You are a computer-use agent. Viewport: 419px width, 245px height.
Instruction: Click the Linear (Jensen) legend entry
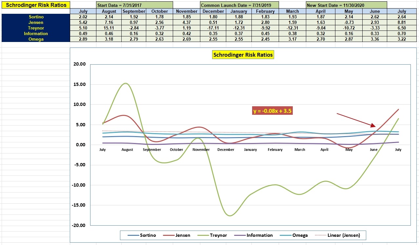tap(338, 235)
